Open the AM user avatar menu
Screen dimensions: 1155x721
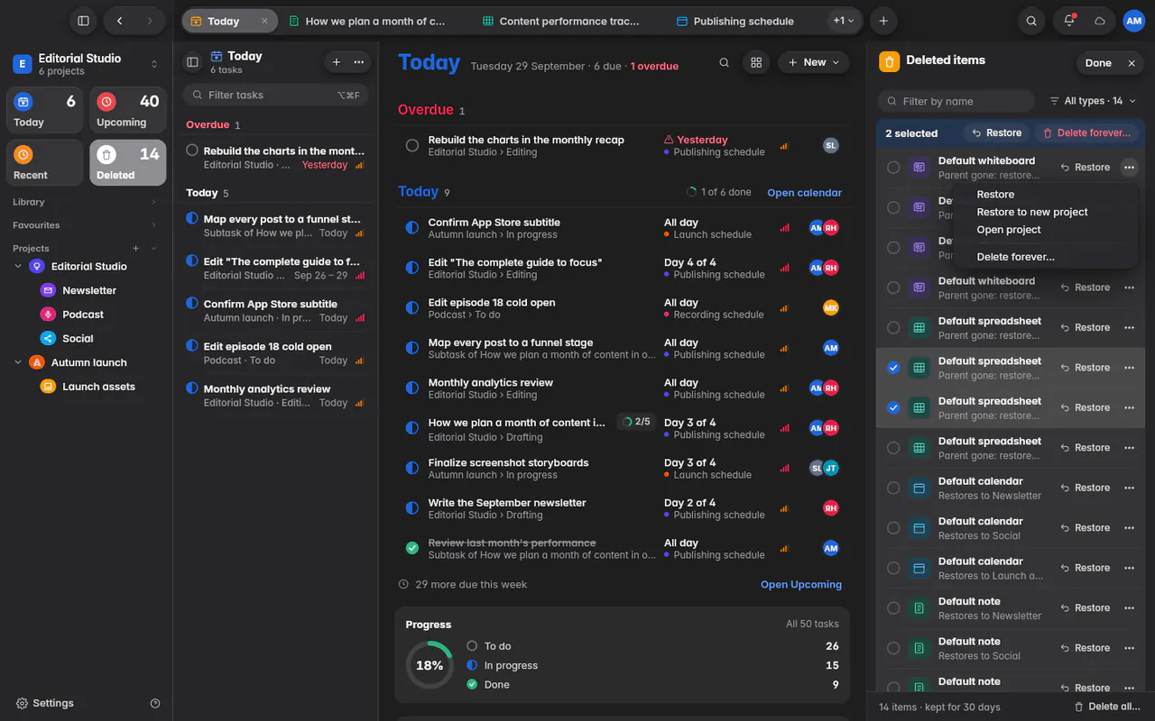1133,21
